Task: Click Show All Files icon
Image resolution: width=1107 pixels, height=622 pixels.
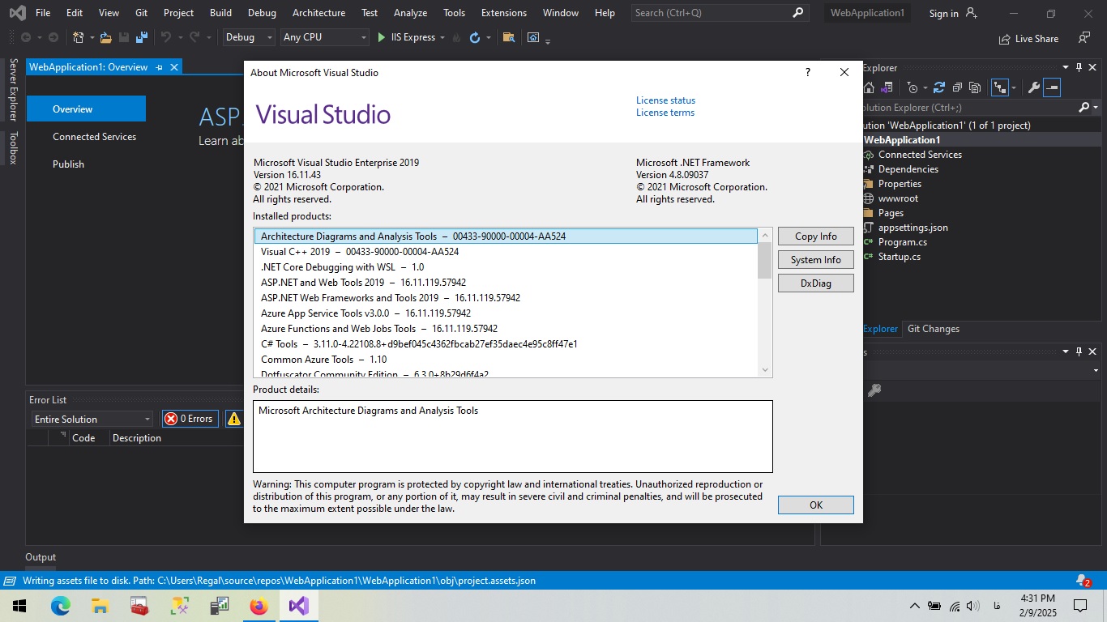Action: [975, 87]
